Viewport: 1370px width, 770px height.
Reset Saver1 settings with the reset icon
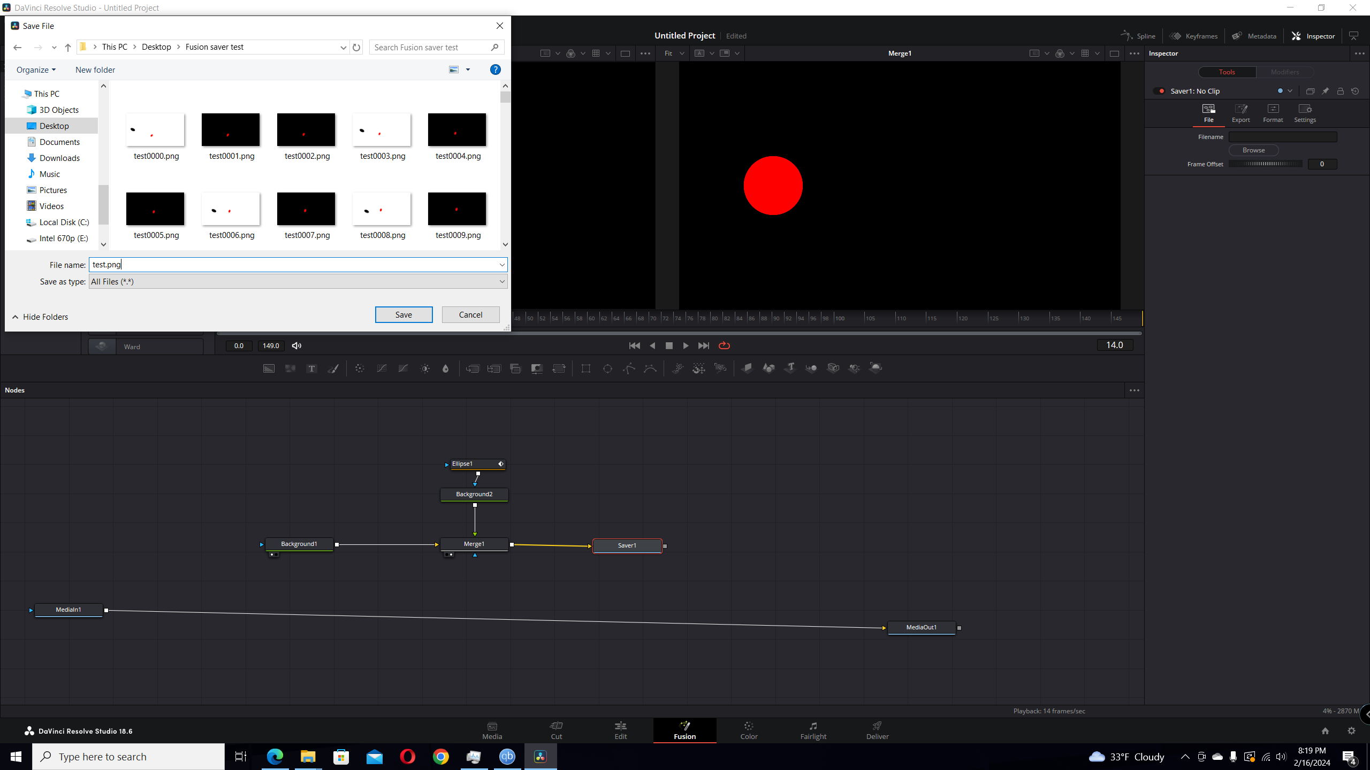(x=1355, y=91)
